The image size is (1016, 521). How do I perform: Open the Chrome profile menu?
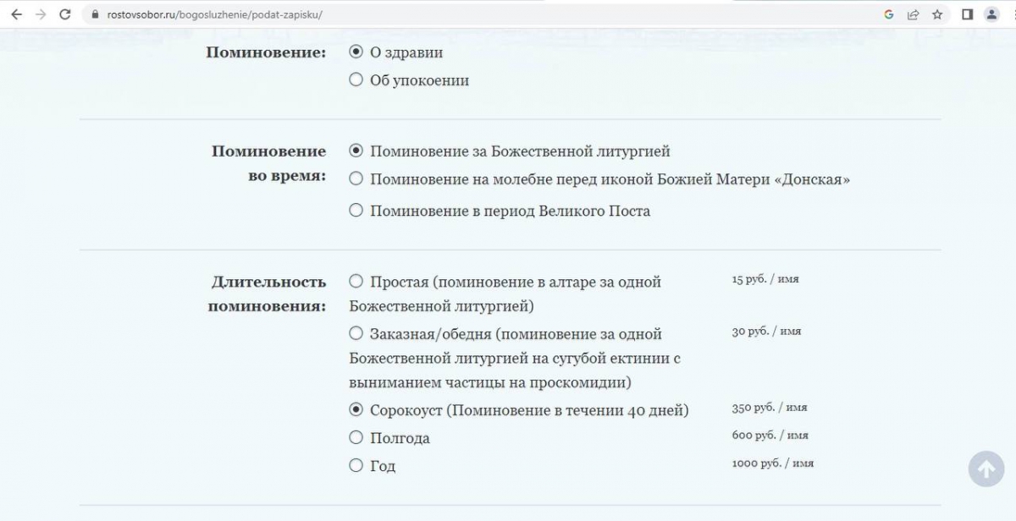pyautogui.click(x=991, y=14)
